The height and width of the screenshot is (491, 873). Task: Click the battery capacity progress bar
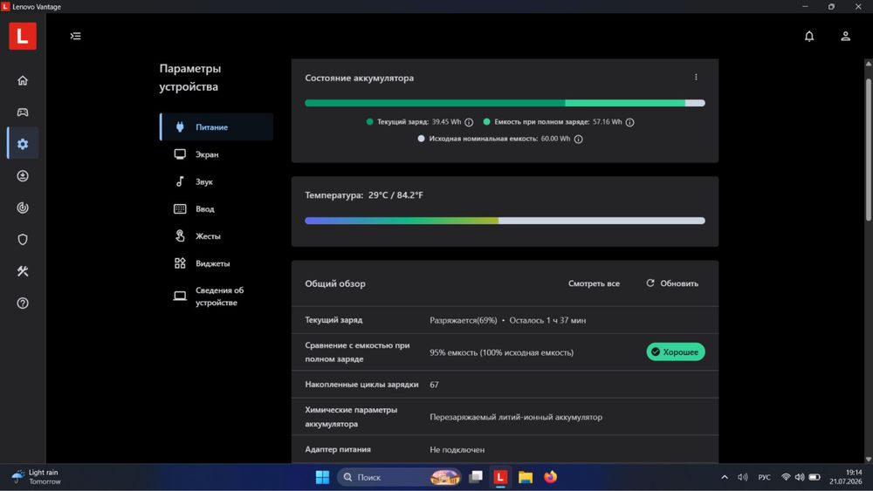(505, 103)
